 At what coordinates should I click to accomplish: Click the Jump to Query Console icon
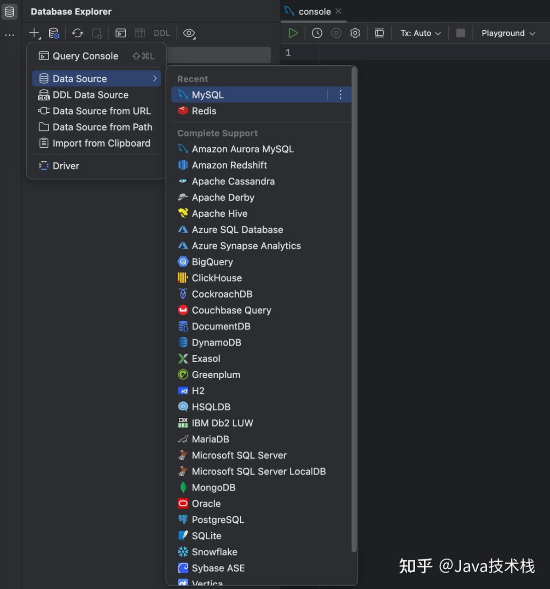pos(121,33)
